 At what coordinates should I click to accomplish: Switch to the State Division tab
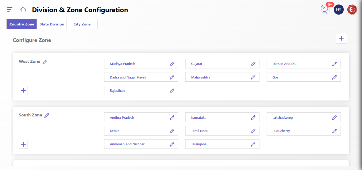click(52, 24)
